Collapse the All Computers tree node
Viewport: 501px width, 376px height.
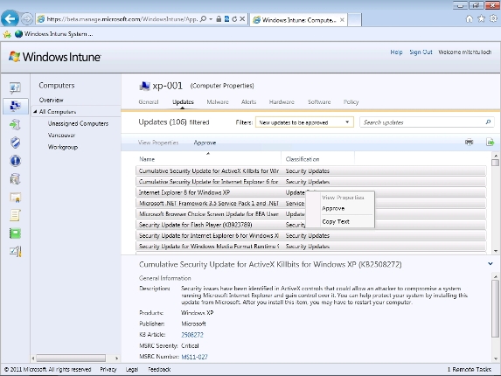35,112
